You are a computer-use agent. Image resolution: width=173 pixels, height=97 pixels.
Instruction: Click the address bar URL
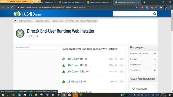click(53, 8)
